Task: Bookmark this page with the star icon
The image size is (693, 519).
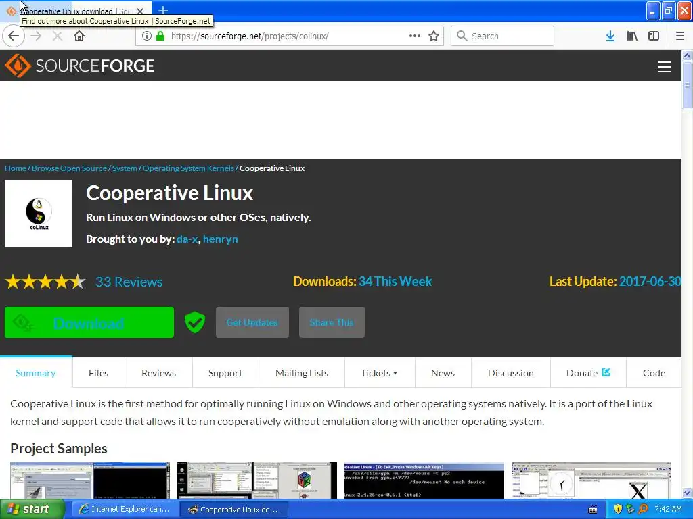Action: [434, 36]
